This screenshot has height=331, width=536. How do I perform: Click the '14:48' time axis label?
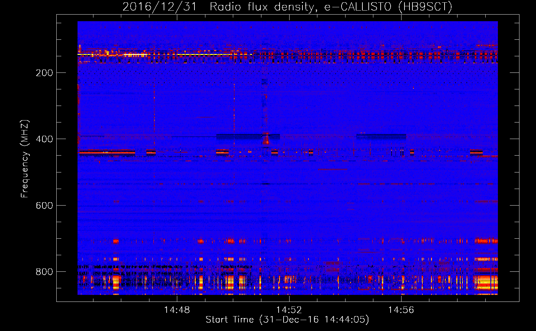[177, 310]
